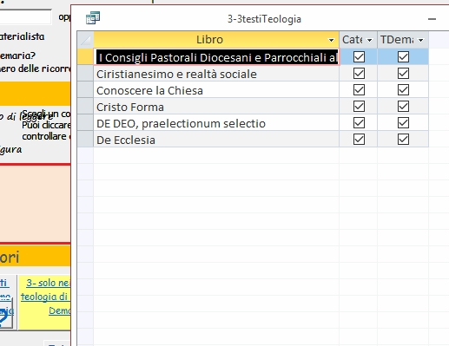Toggle TDem checkbox for De Ecclesia
The image size is (449, 346).
[403, 140]
